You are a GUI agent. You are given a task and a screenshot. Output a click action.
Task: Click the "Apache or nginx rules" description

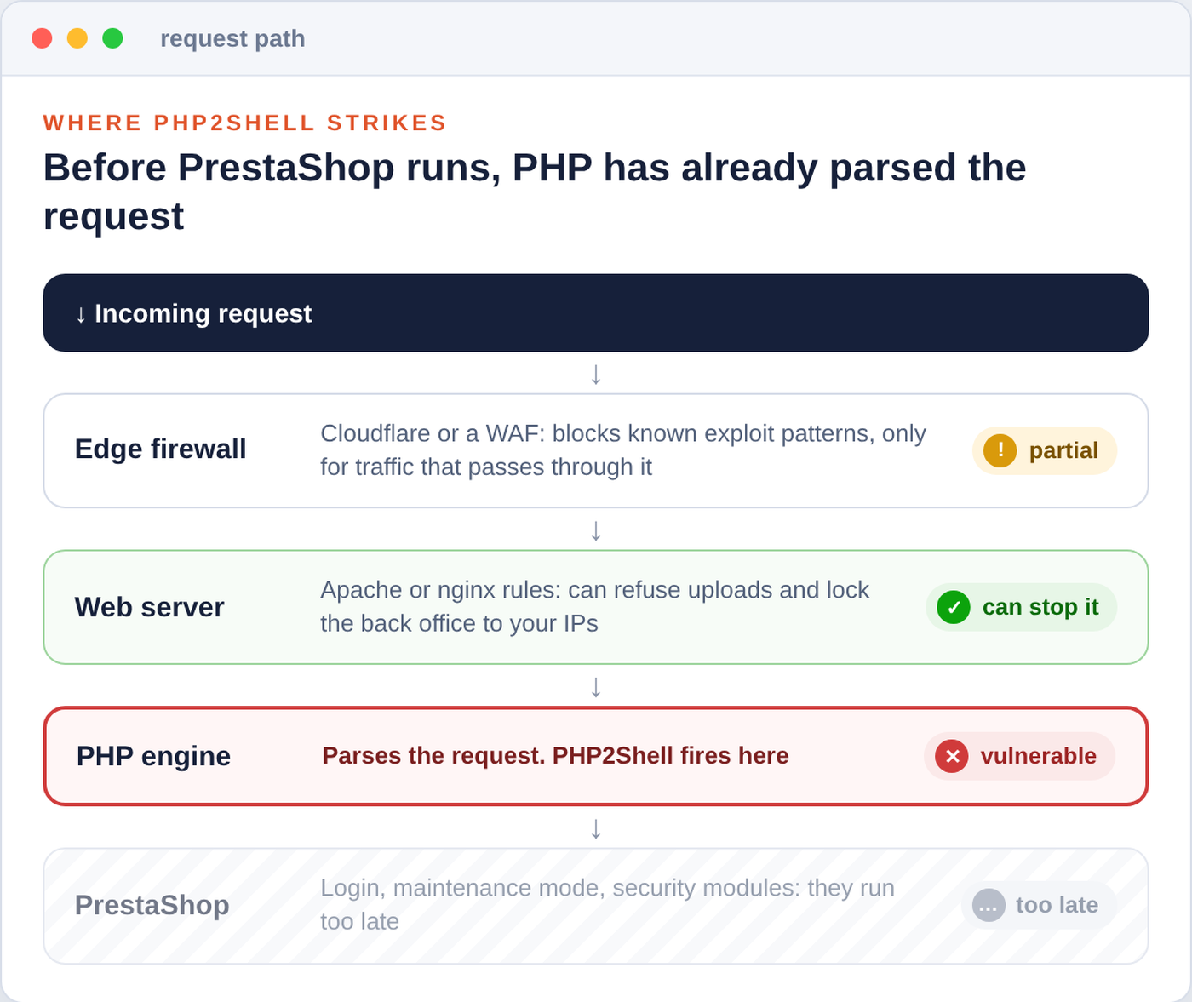pyautogui.click(x=595, y=607)
